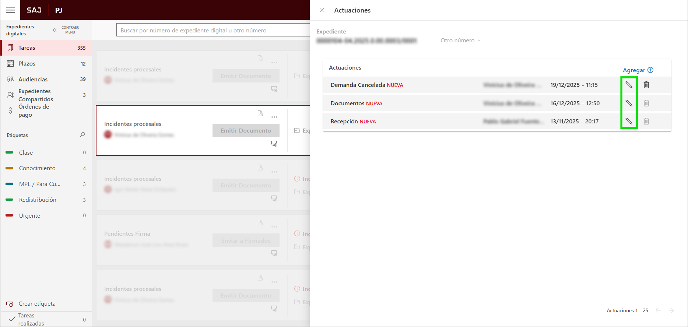Search Etiquetas with magnifier icon

(x=83, y=135)
